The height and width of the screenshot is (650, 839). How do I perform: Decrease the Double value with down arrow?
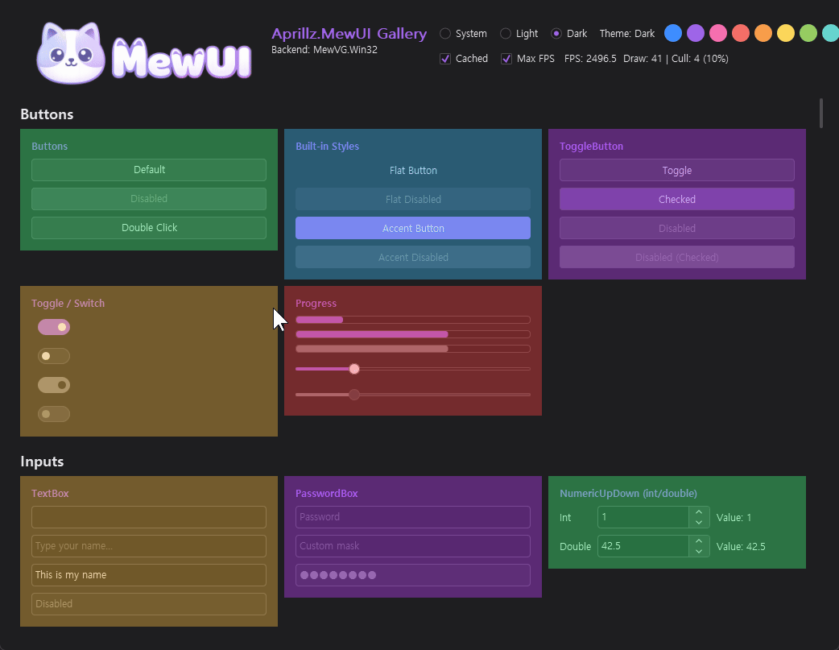click(699, 552)
